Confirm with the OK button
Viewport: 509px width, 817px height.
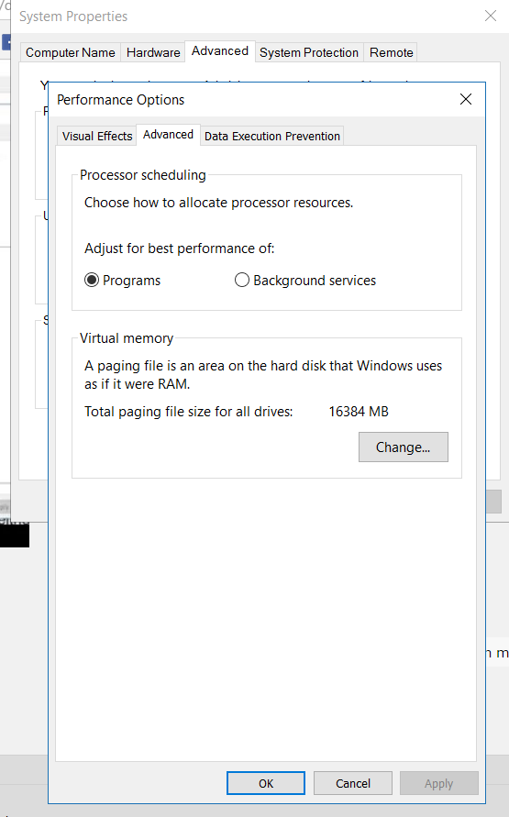pyautogui.click(x=266, y=783)
